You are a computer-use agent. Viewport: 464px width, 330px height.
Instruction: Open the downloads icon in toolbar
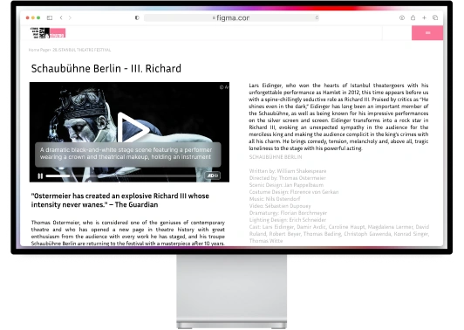(x=402, y=17)
